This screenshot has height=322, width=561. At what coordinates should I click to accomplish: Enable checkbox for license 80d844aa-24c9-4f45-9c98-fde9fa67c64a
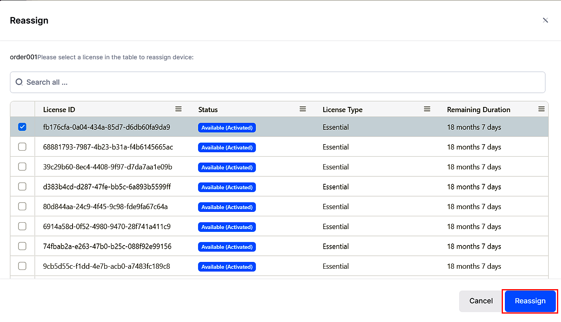tap(22, 207)
